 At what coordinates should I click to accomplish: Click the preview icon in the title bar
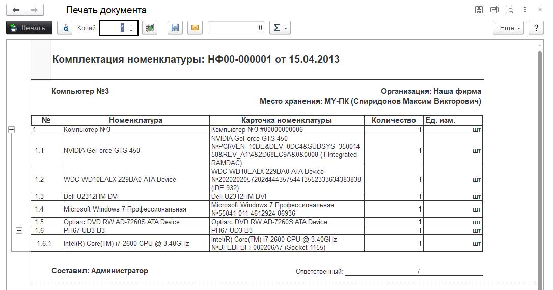(x=509, y=10)
